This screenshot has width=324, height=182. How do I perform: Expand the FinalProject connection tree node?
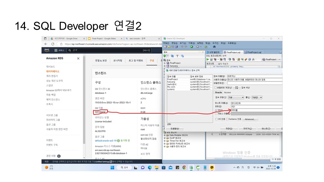pyautogui.click(x=165, y=63)
